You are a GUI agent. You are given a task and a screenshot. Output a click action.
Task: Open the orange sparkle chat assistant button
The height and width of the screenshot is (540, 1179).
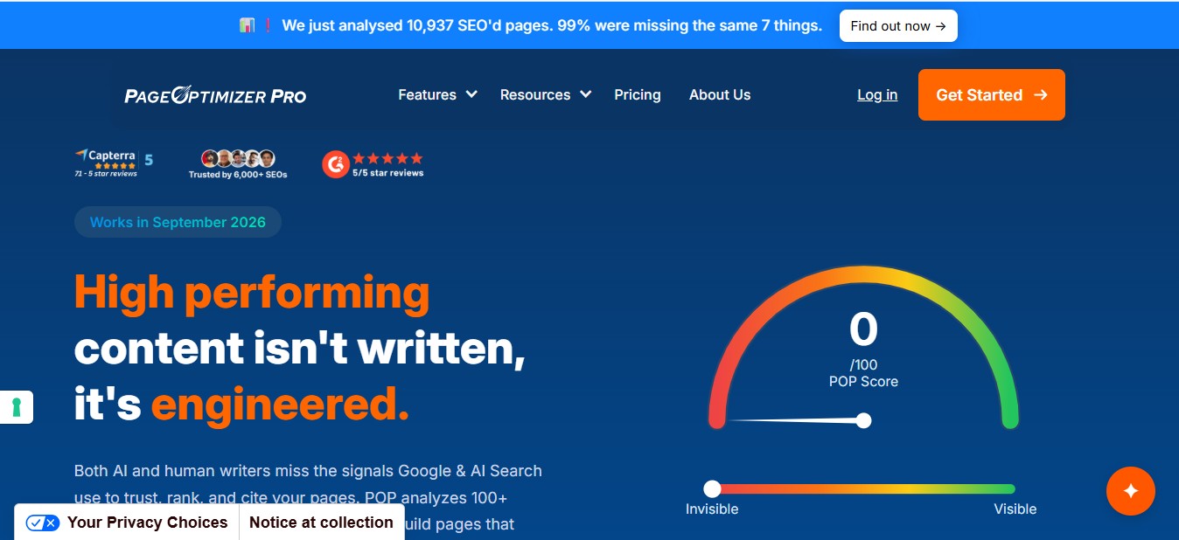tap(1131, 491)
